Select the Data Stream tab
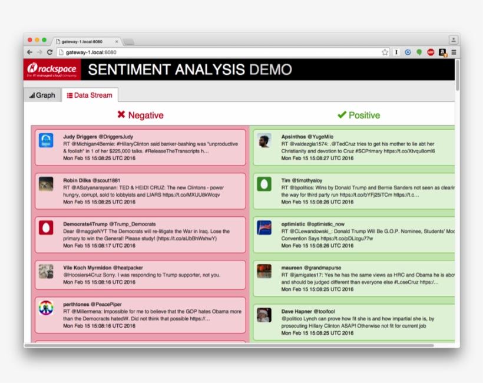This screenshot has height=383, width=483. (90, 95)
